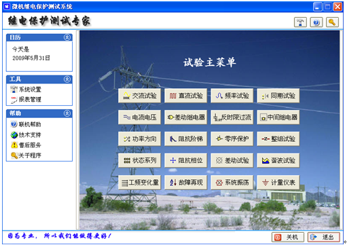This screenshot has height=247, width=347.
Task: Open 报表管理 report management
Action: [x=26, y=99]
